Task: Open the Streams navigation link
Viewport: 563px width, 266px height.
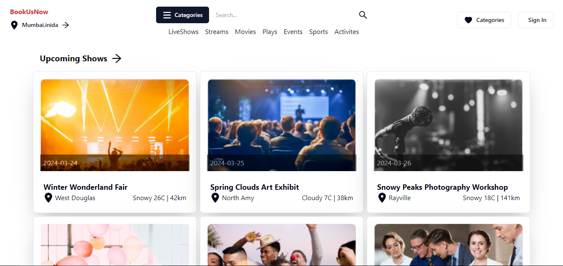Action: [217, 32]
